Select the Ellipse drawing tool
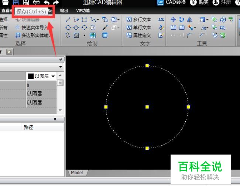Screen dimensions: 240x193 76,28
